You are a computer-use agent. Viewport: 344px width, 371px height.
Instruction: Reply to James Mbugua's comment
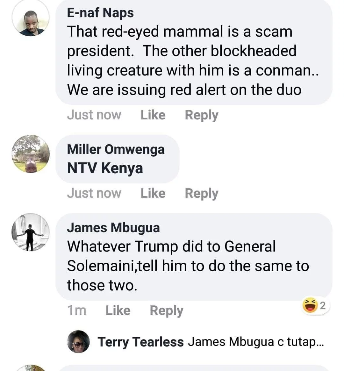166,310
